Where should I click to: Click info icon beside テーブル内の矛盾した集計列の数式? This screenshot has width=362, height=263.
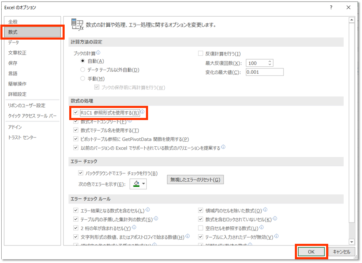point(156,218)
